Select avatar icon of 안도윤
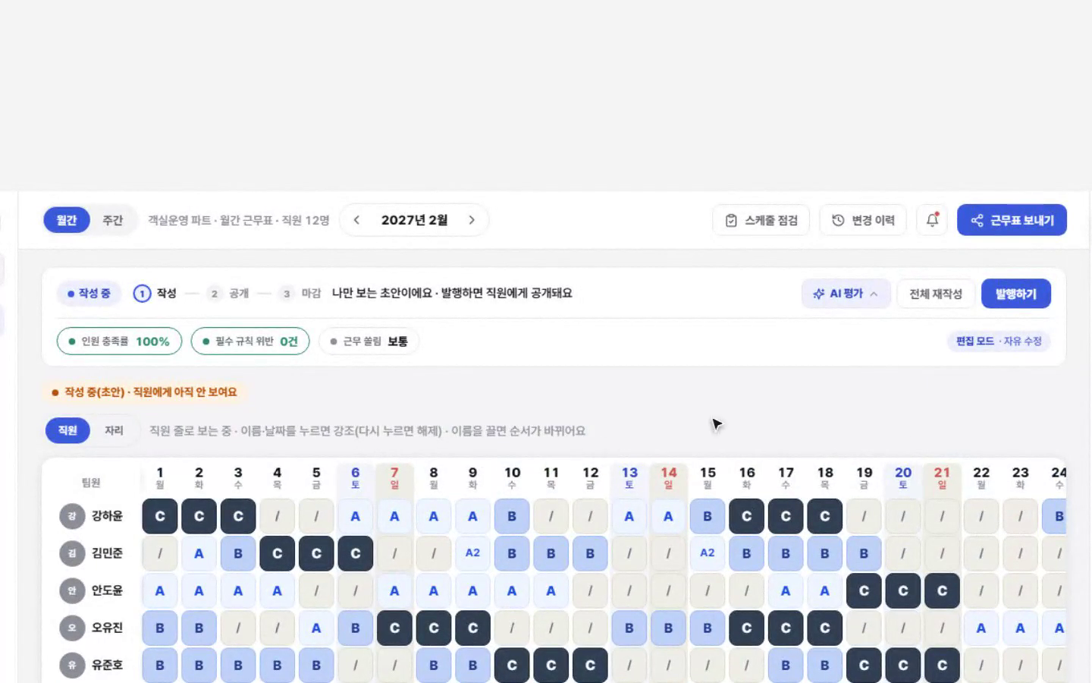Image resolution: width=1092 pixels, height=683 pixels. [x=72, y=590]
